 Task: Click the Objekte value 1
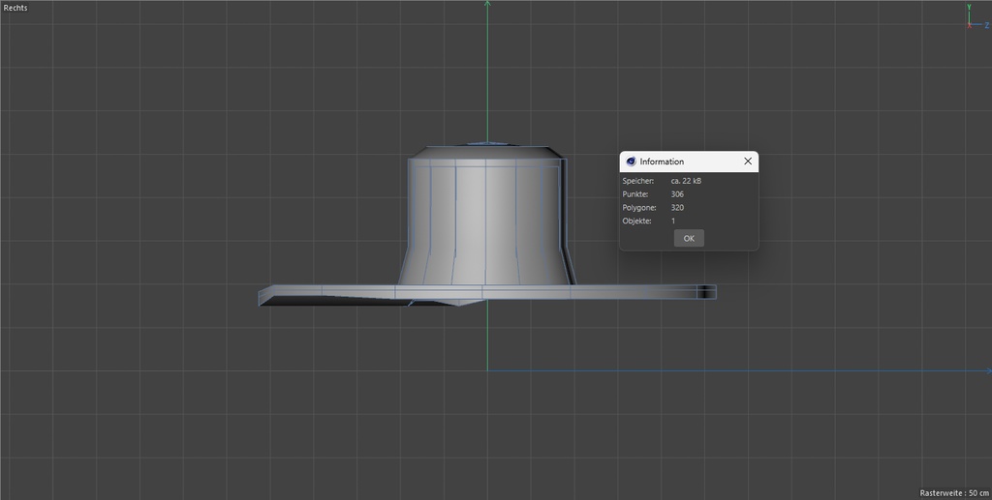pyautogui.click(x=673, y=221)
